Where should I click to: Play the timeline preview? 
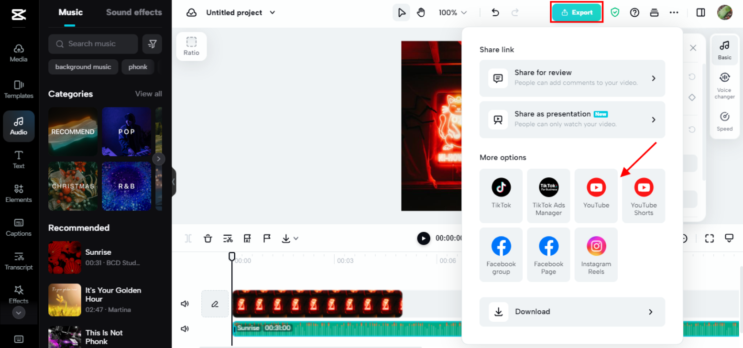[424, 238]
